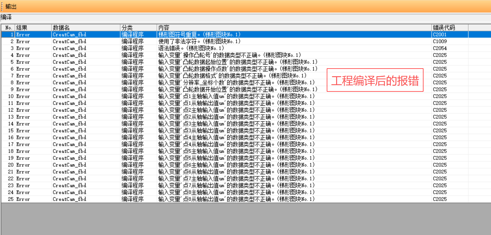Click error code C1009
The image size is (491, 235).
(440, 41)
